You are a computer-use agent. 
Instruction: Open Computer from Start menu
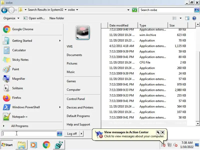pos(73,90)
